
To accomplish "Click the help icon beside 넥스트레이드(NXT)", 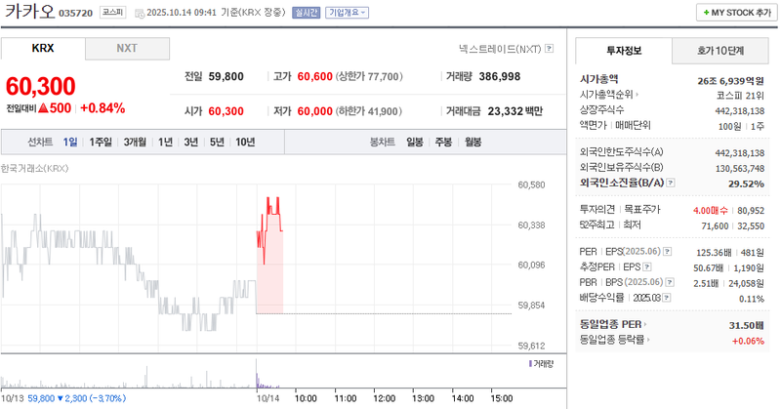I will click(x=550, y=48).
